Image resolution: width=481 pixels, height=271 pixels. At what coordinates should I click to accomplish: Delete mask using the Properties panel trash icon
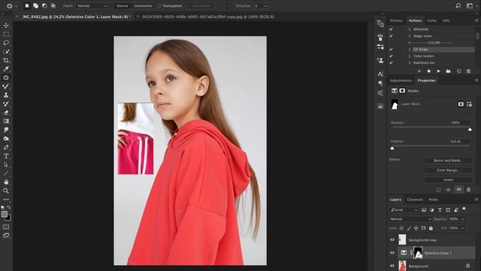coord(468,190)
